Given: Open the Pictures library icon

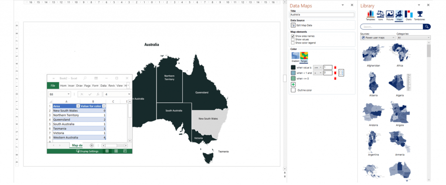Looking at the screenshot, I should [390, 14].
